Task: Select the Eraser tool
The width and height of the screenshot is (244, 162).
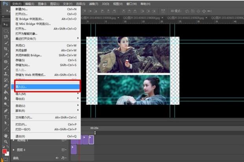Action: pos(6,86)
